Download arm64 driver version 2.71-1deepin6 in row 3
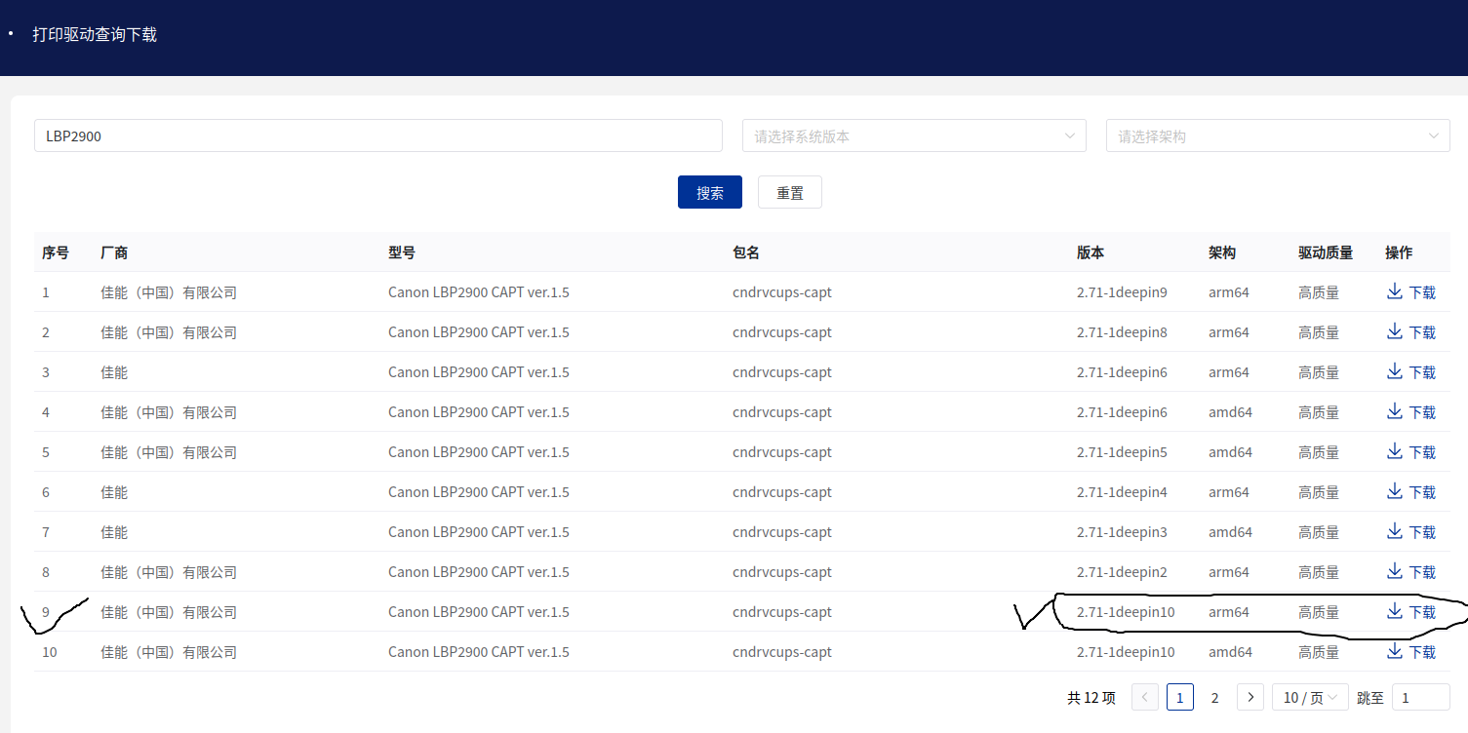The width and height of the screenshot is (1468, 733). [1410, 372]
